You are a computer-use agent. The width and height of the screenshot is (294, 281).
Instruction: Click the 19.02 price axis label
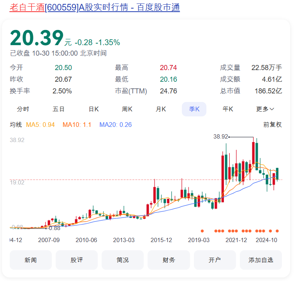coord(17,183)
